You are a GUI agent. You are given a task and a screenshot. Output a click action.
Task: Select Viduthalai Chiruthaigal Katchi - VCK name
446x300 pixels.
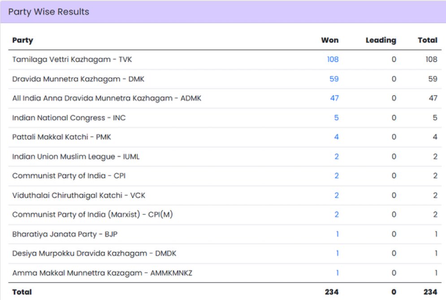pos(79,195)
